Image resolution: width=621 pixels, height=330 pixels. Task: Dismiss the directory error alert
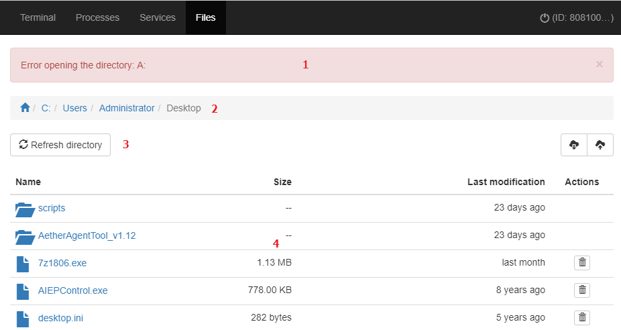(600, 64)
